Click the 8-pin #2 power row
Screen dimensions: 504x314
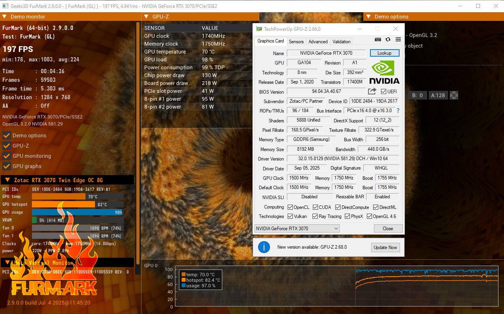click(x=197, y=107)
